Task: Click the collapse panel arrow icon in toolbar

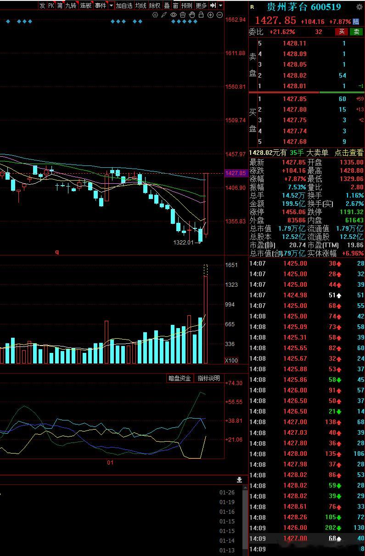Action: [x=213, y=6]
